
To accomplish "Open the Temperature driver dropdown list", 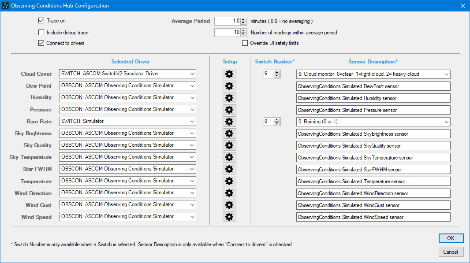I will click(x=191, y=181).
